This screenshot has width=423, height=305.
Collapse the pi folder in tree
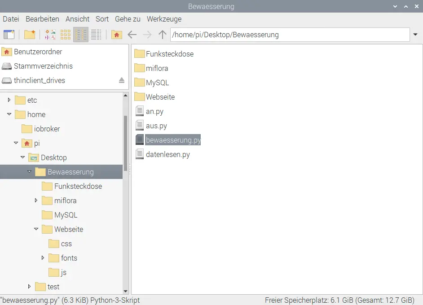(16, 143)
